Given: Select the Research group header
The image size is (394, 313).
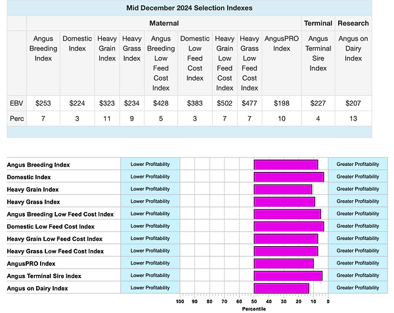Looking at the screenshot, I should pyautogui.click(x=353, y=24).
